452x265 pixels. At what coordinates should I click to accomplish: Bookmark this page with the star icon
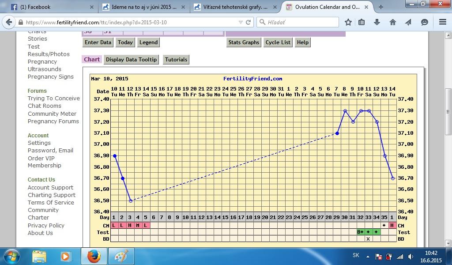[x=348, y=22]
